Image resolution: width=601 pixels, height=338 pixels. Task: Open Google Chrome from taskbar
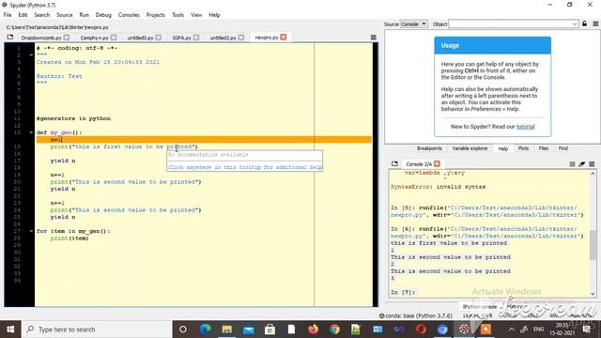click(334, 330)
